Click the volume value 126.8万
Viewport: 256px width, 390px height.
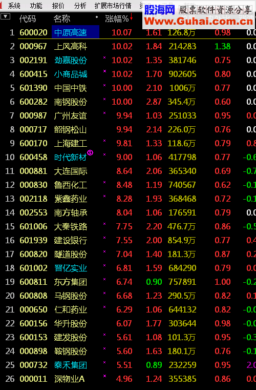click(x=181, y=32)
